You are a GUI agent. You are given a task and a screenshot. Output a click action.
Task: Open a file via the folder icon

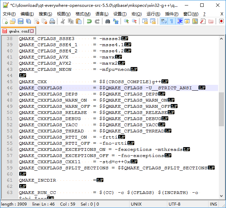[13, 22]
